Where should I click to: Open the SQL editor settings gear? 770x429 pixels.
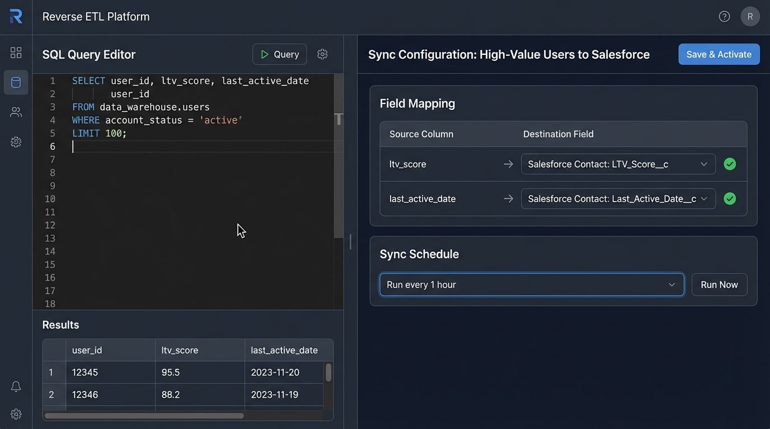click(322, 54)
